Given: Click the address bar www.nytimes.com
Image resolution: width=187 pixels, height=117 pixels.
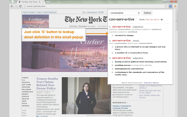Looking at the screenshot, I should coord(93,6).
